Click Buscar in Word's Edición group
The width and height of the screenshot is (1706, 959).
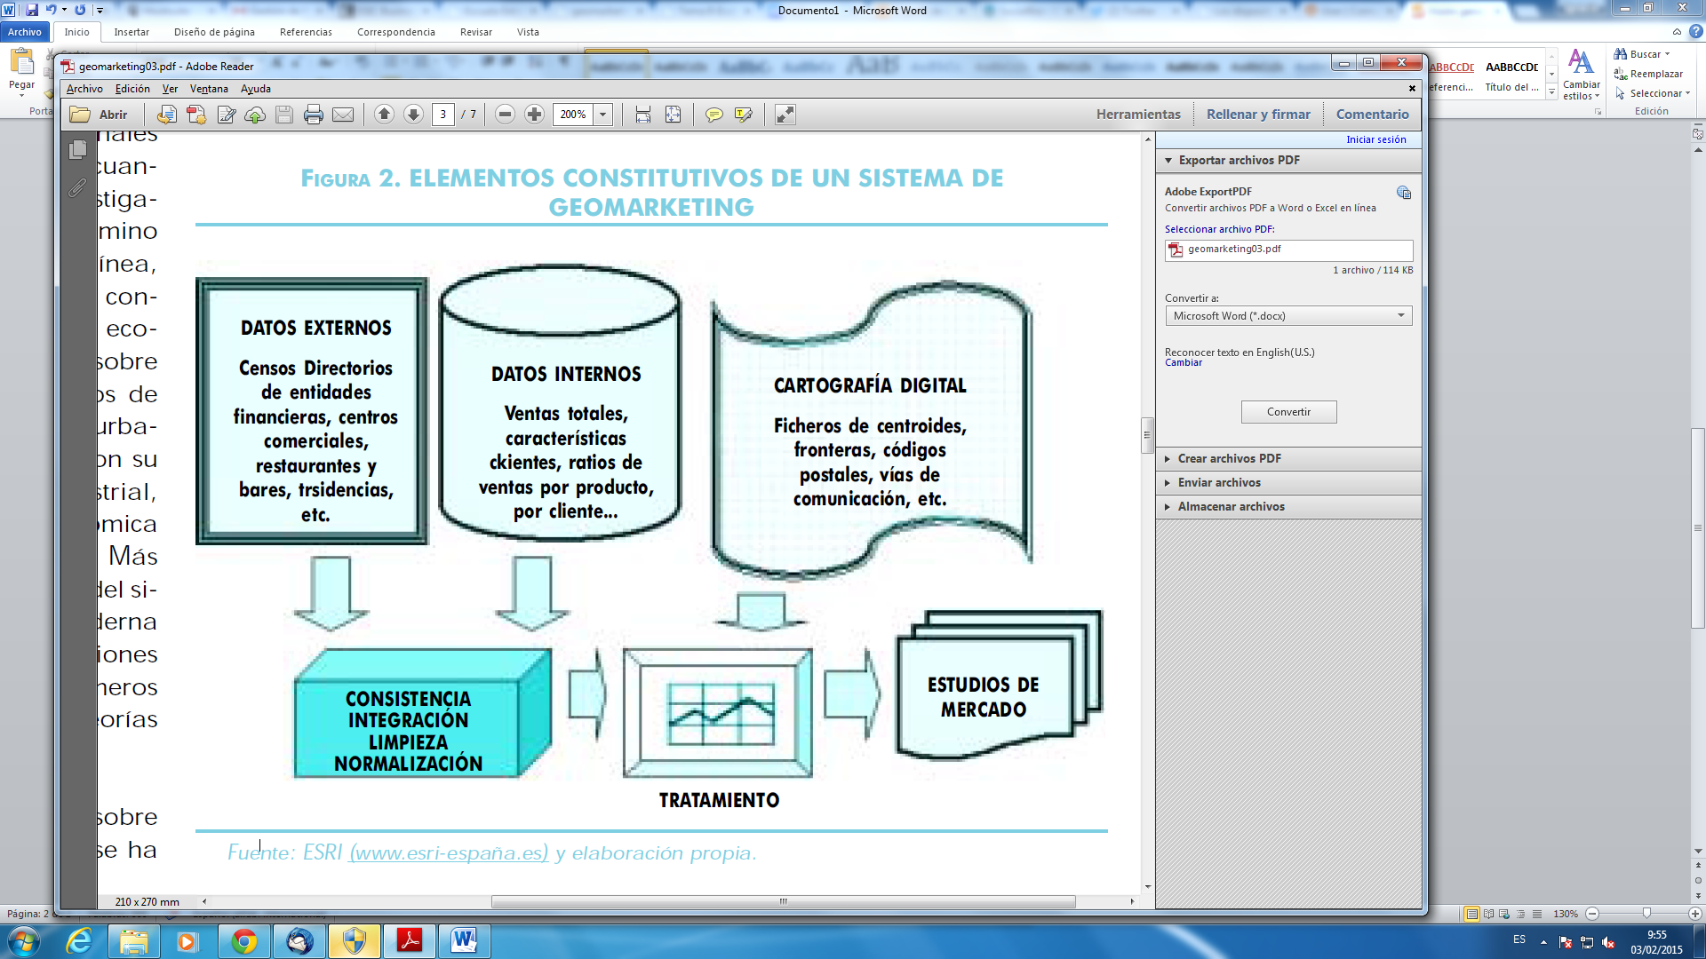click(x=1642, y=54)
